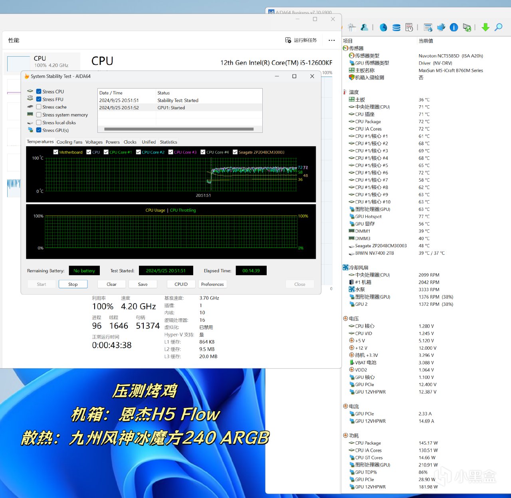
Task: Click the sensor icon beside 传感器 heading
Action: pyautogui.click(x=345, y=48)
